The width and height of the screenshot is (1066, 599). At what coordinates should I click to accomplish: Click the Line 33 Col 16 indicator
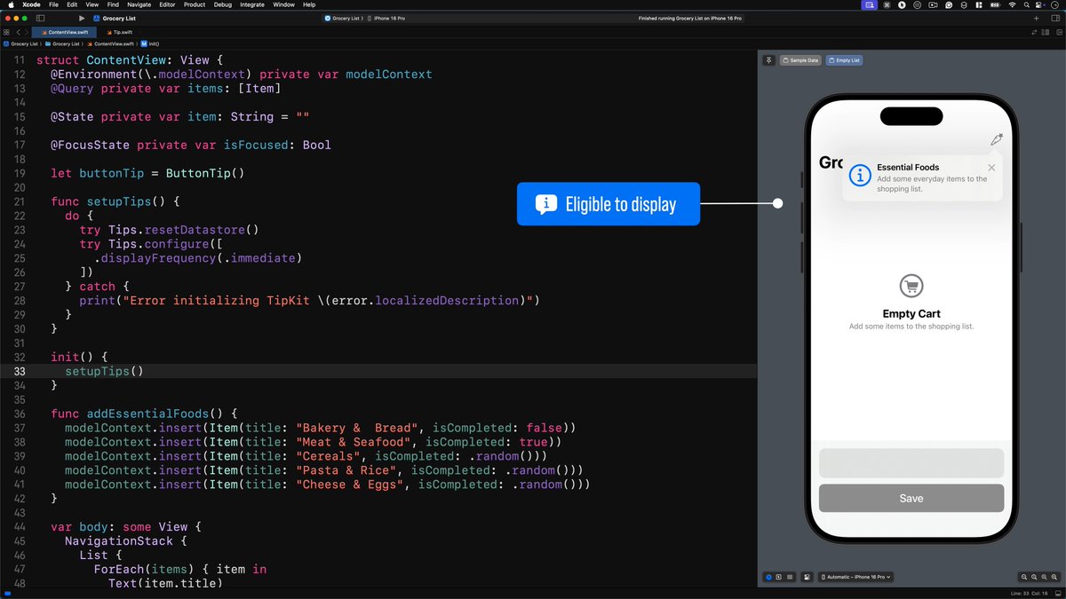pyautogui.click(x=1030, y=593)
